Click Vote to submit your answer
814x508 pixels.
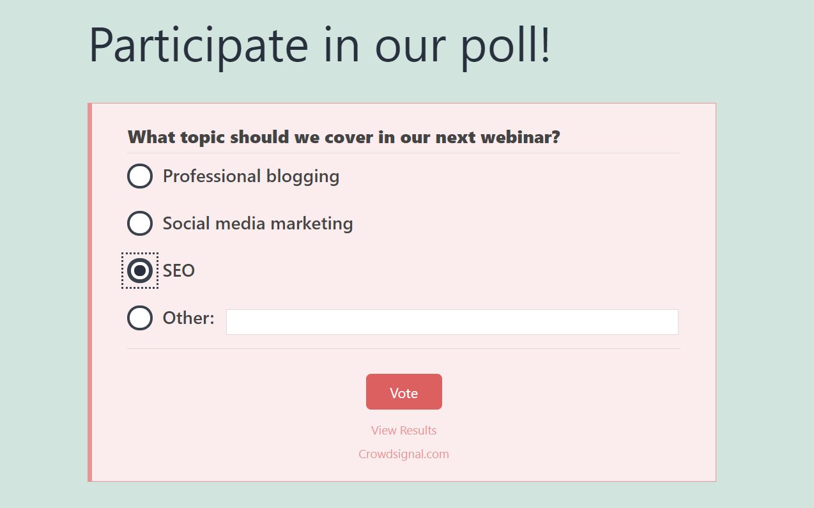[404, 392]
